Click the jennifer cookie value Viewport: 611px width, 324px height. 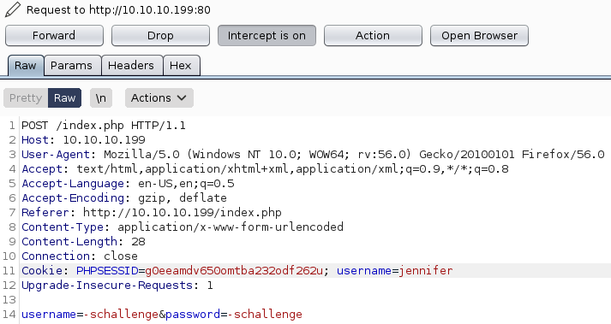coord(426,271)
